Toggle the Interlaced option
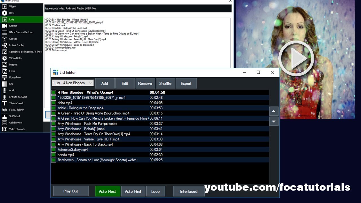Viewport: 361px width, 203px height. [189, 191]
